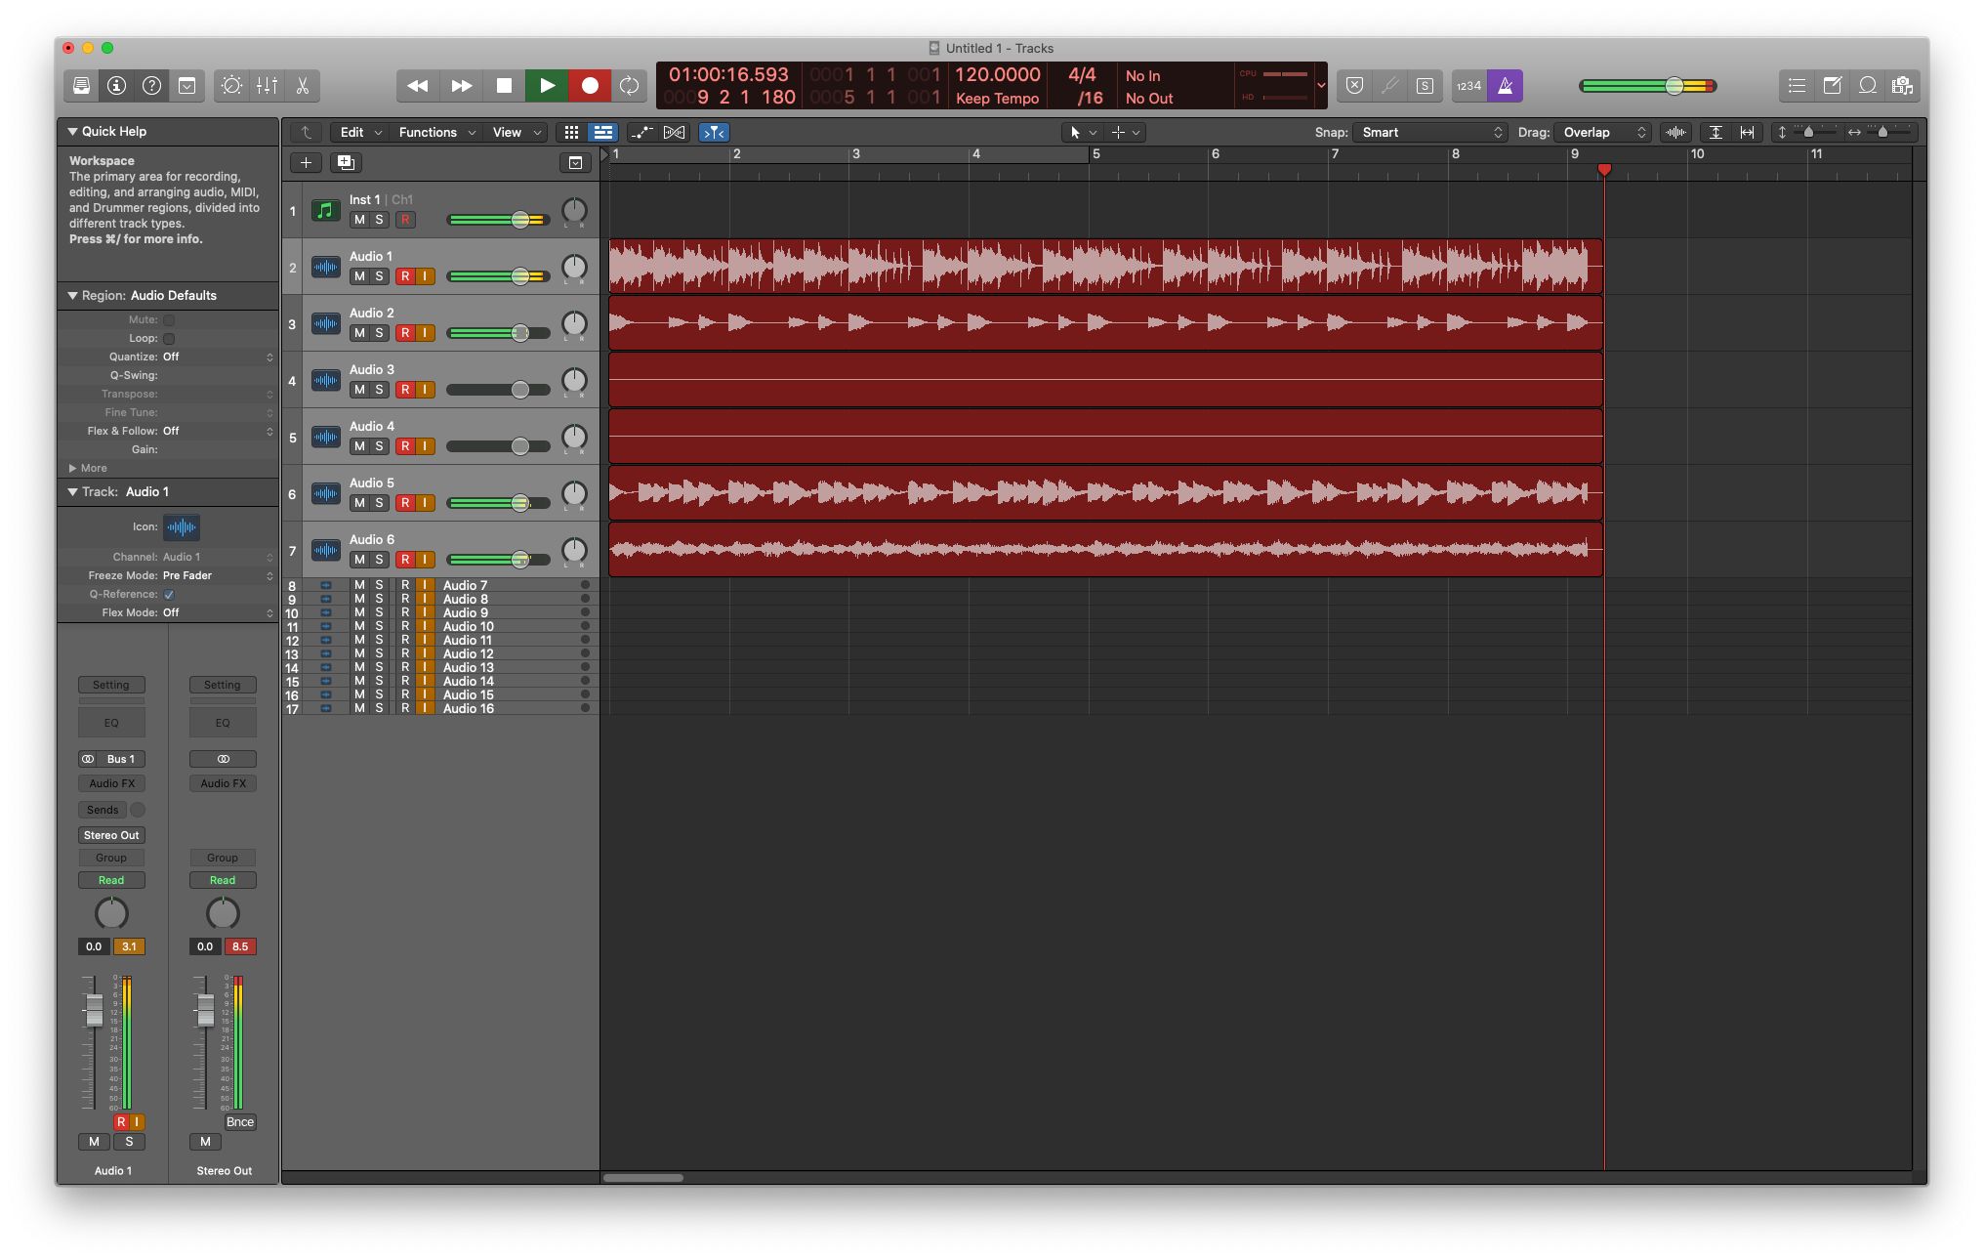Toggle input monitoring on Audio 5 track
This screenshot has width=1984, height=1259.
[425, 503]
